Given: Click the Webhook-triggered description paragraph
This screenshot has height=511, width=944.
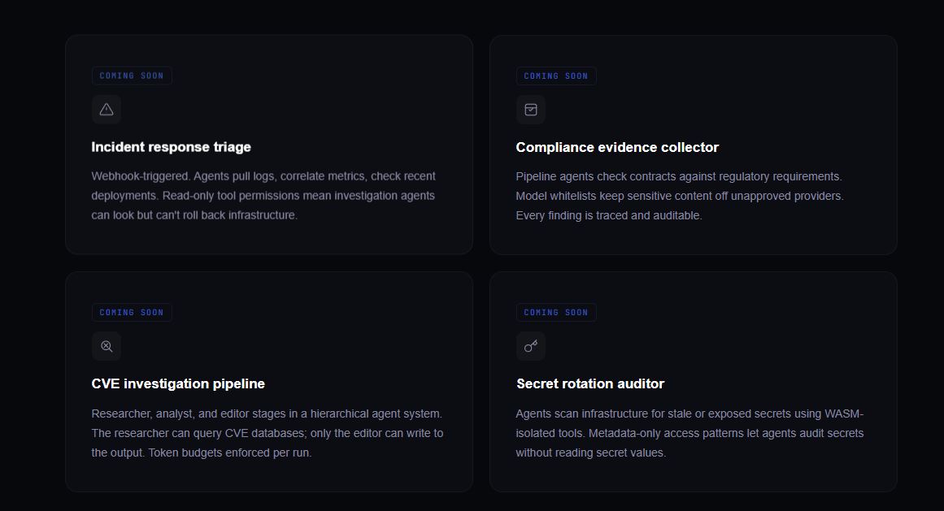Looking at the screenshot, I should click(263, 196).
